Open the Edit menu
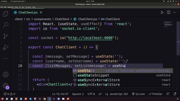 tap(5, 7)
